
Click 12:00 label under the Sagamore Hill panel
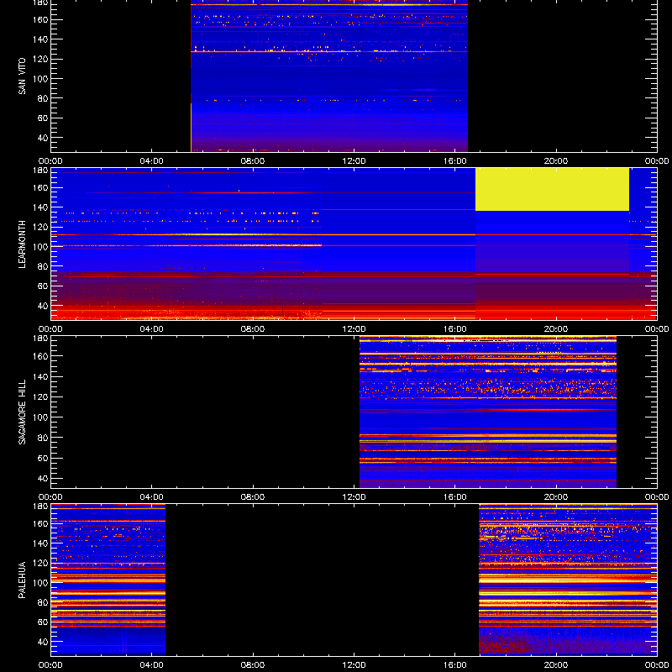coord(354,497)
